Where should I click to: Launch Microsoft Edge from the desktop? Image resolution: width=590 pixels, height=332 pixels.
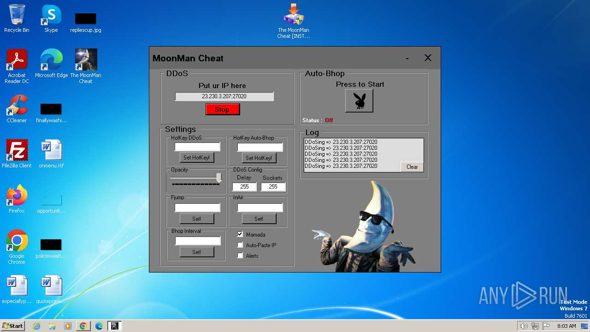51,64
